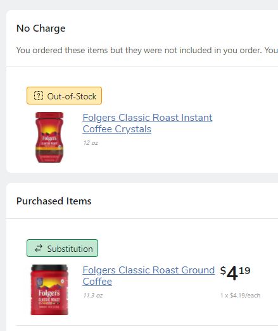Click the Purchased Items section heading
The width and height of the screenshot is (278, 331).
click(x=54, y=201)
